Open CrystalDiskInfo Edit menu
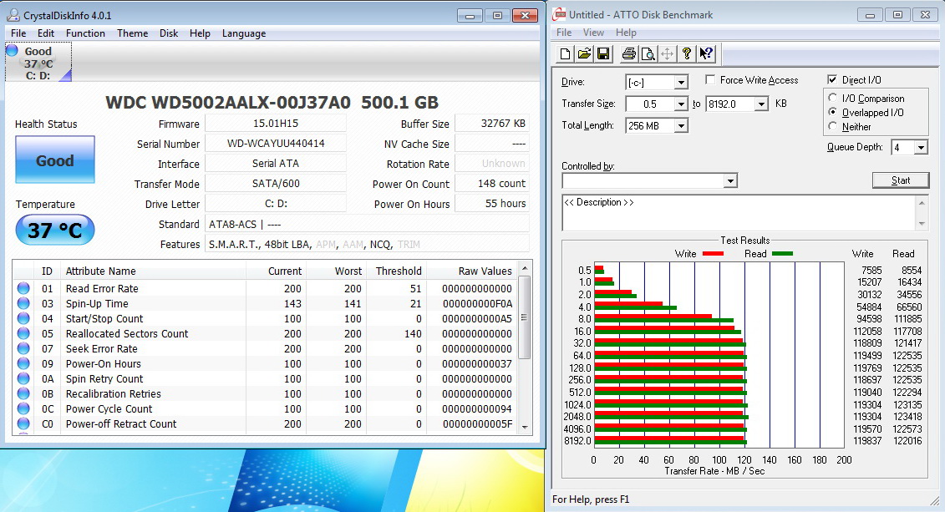 (x=46, y=33)
